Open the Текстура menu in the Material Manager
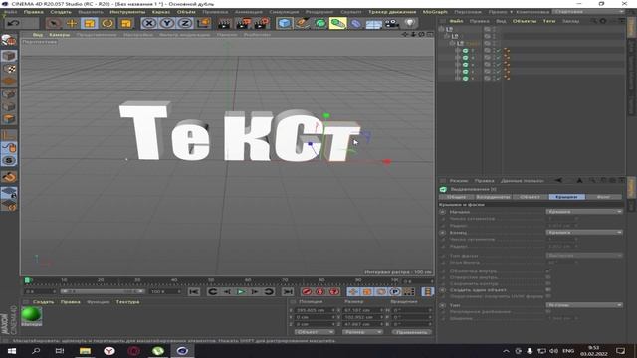The image size is (637, 358). (127, 302)
